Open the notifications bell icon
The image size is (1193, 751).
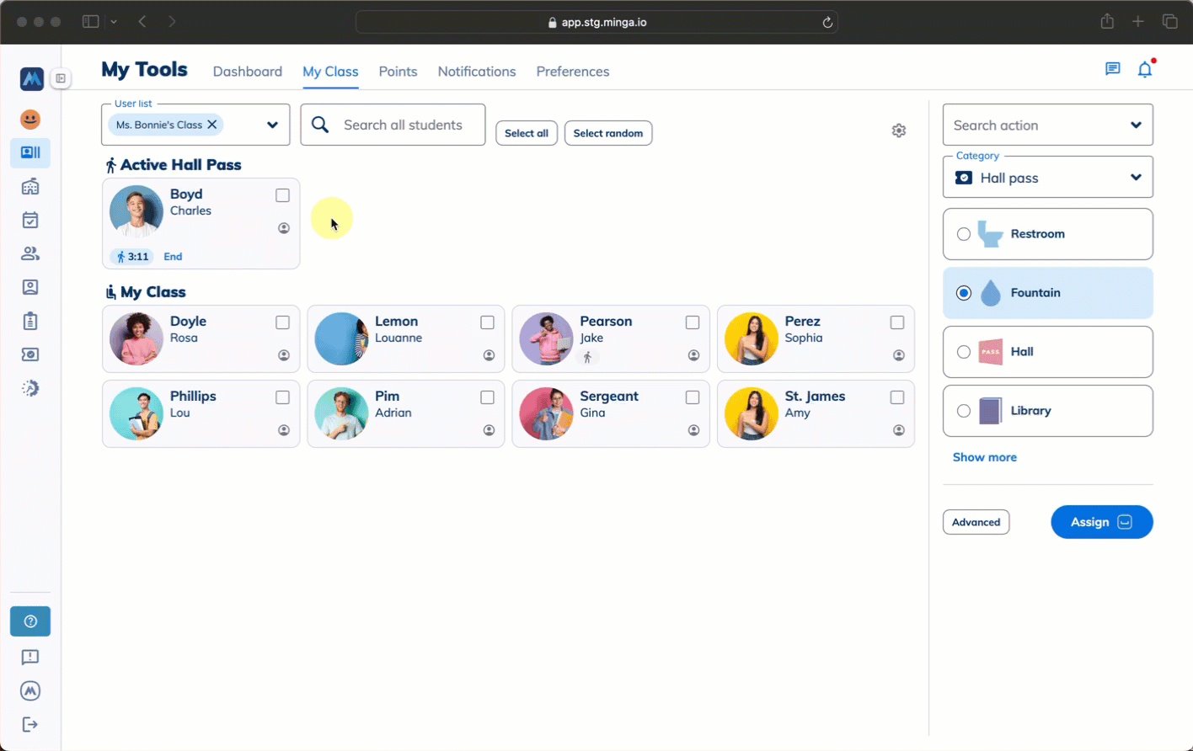click(1144, 70)
